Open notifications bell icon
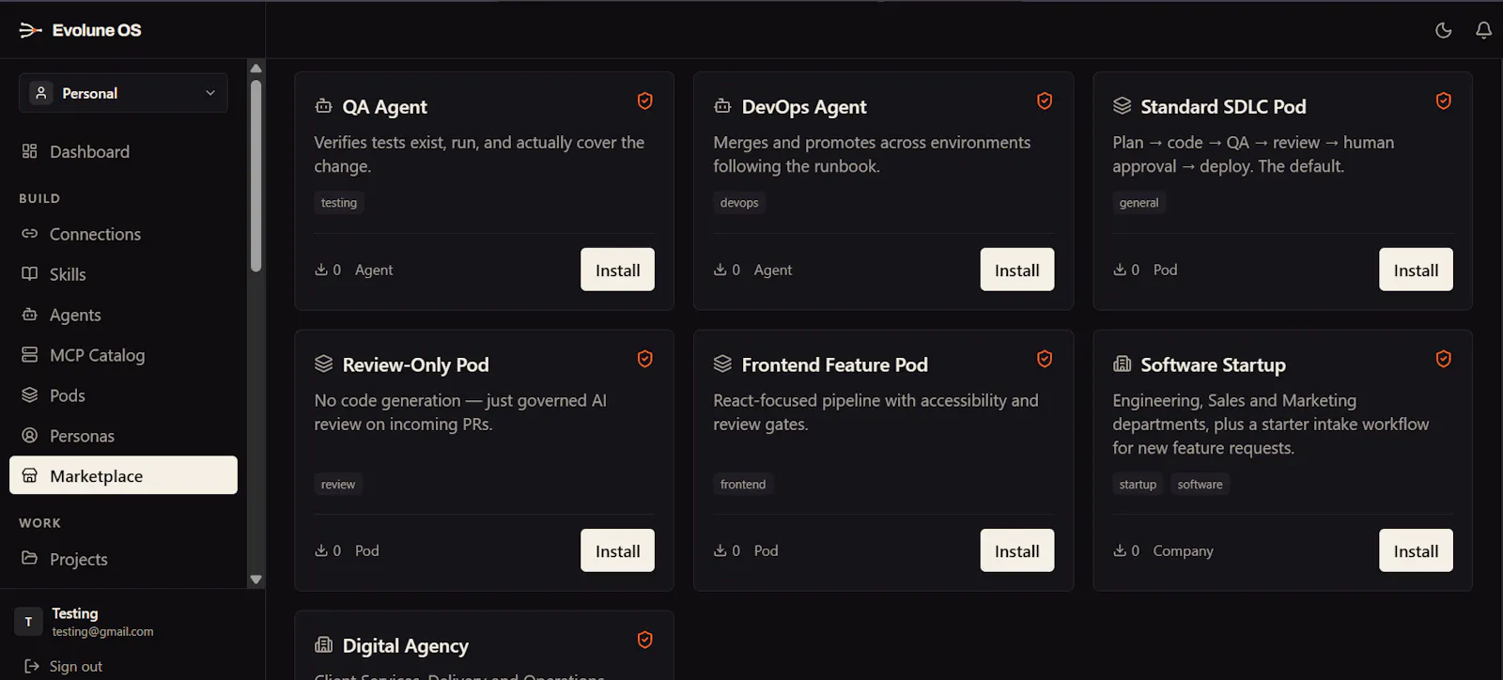The height and width of the screenshot is (680, 1503). [x=1483, y=30]
